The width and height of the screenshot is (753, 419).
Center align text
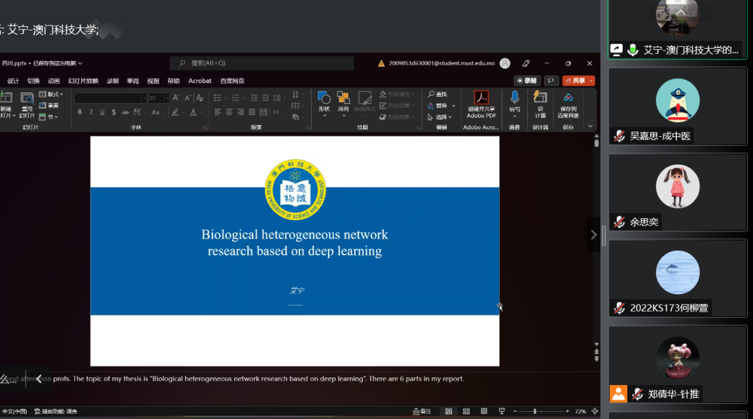point(229,112)
